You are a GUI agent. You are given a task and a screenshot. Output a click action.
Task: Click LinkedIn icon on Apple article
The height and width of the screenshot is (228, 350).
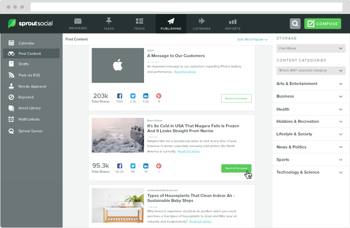146,96
